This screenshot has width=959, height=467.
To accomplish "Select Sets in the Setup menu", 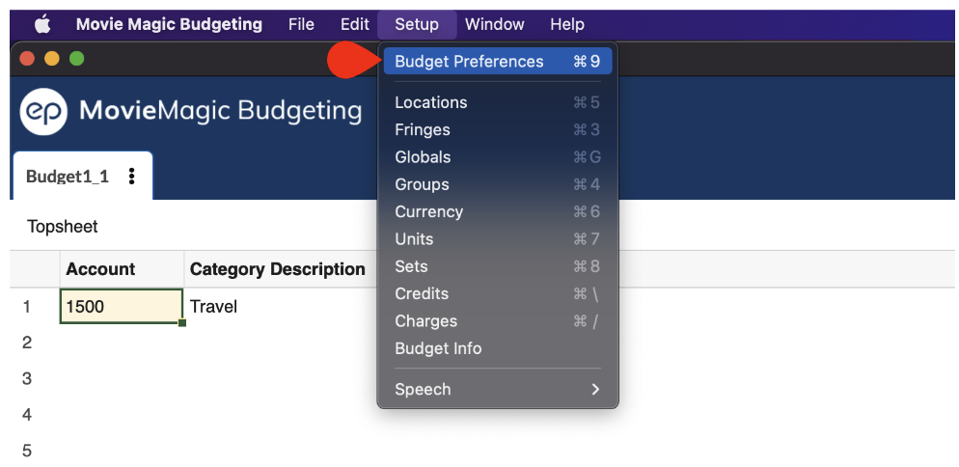I will [x=498, y=266].
